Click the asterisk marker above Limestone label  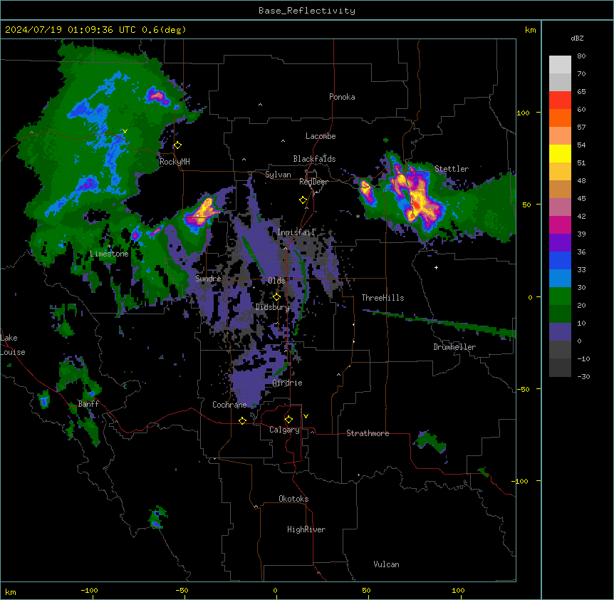pos(110,247)
